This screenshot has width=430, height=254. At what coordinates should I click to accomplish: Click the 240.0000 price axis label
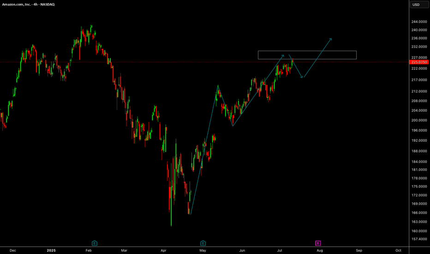[419, 30]
